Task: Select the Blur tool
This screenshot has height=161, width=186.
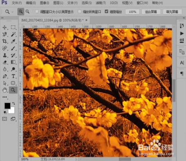Action: click(x=5, y=69)
